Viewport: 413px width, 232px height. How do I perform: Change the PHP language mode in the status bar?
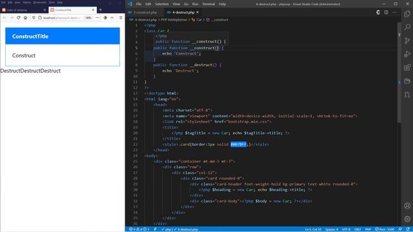[x=368, y=229]
